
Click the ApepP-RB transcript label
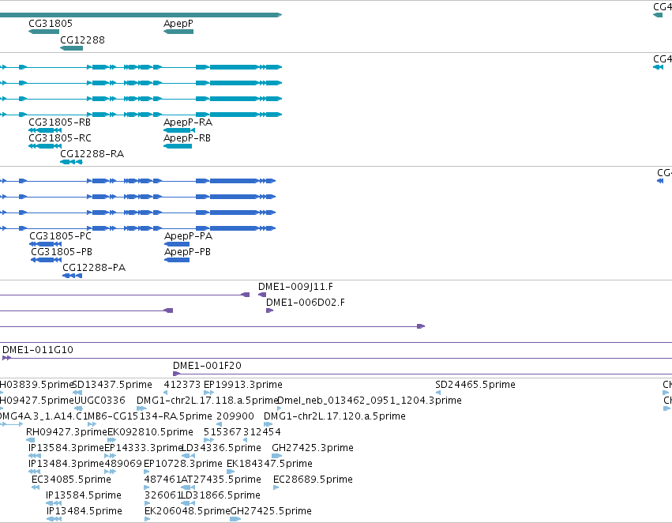tap(187, 138)
